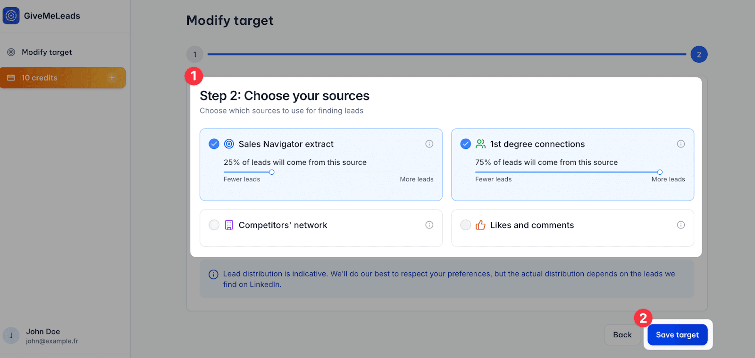This screenshot has height=358, width=755.
Task: Click the Competitors' network building icon
Action: point(229,225)
